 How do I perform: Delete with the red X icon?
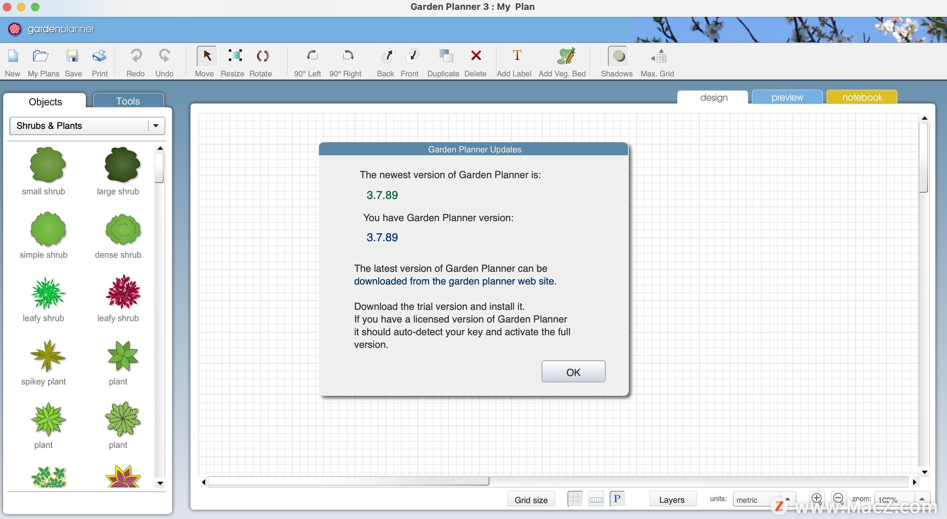click(x=476, y=56)
